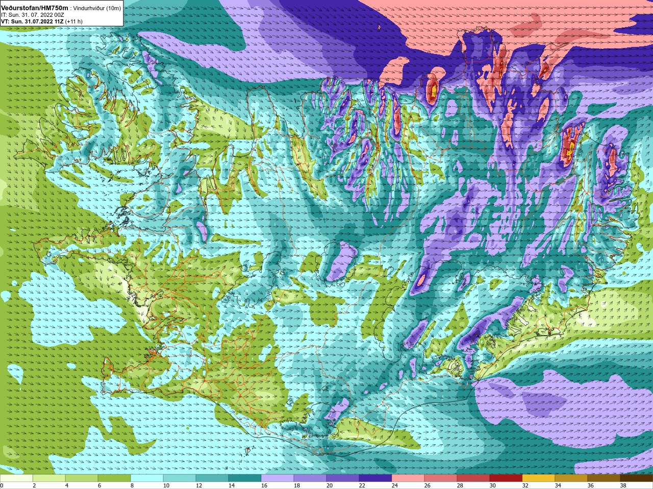Screen dimensions: 653x489
Task: Click the legend value label 30
Action: coord(493,486)
